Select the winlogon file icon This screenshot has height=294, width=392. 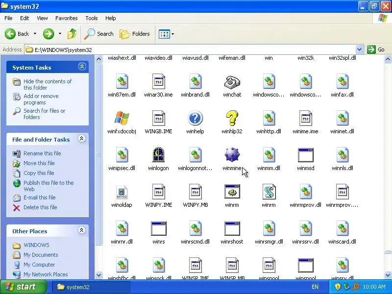[x=158, y=155]
